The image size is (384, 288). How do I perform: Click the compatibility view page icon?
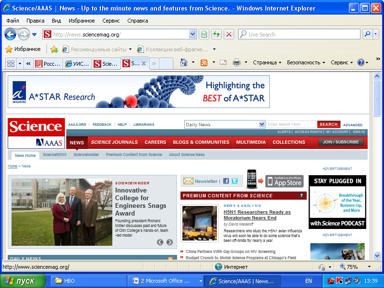[x=204, y=34]
